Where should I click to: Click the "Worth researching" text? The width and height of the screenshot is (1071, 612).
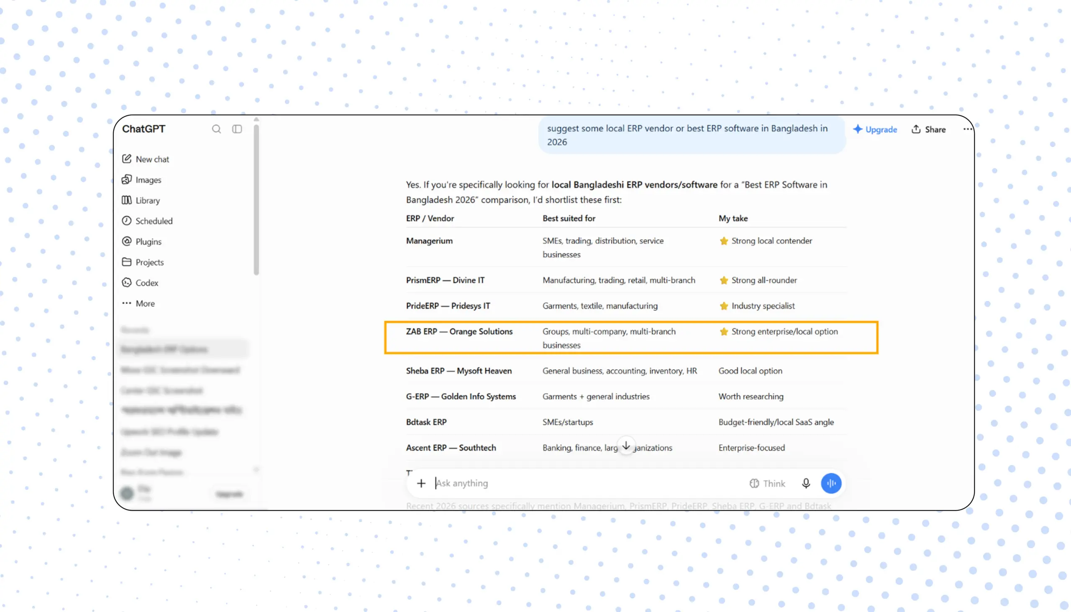[751, 397]
